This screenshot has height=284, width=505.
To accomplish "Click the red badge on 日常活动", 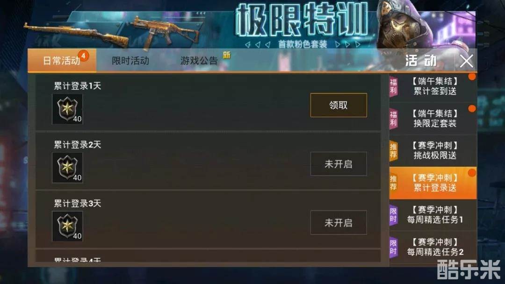I will pyautogui.click(x=83, y=56).
